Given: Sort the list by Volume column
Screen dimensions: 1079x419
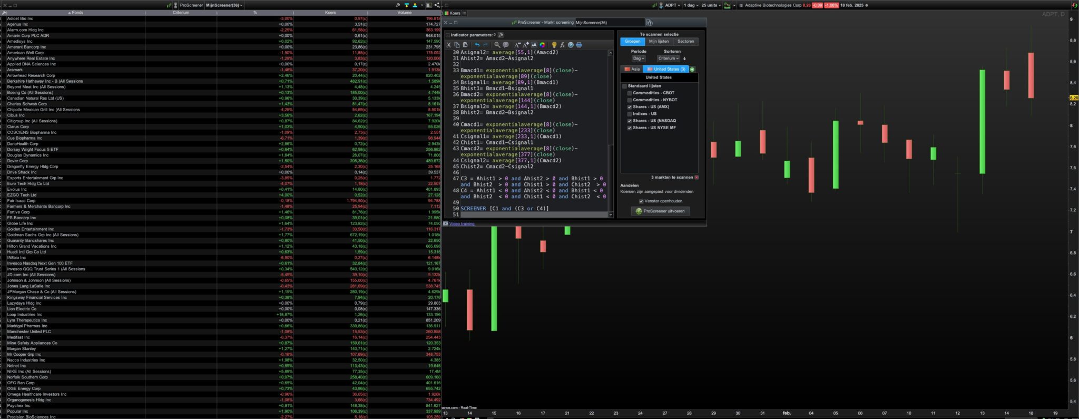Looking at the screenshot, I should point(405,12).
